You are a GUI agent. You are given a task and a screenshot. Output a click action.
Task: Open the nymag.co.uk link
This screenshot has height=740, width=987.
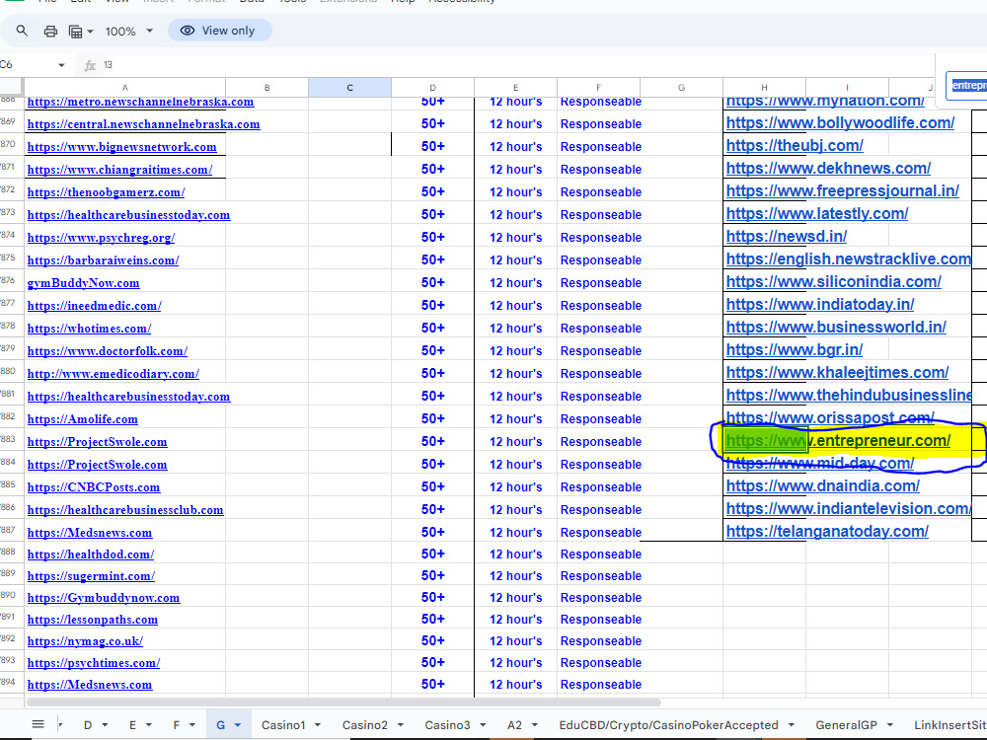point(85,641)
